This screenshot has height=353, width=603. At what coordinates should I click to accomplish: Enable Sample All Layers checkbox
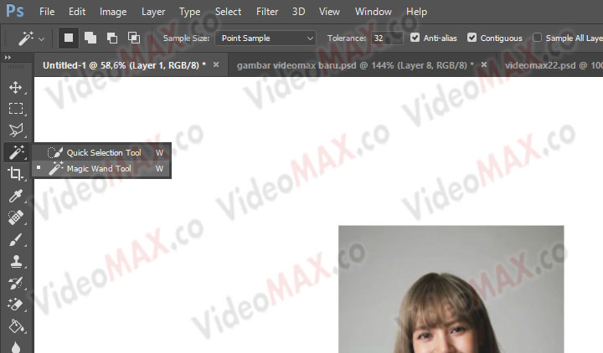[537, 38]
